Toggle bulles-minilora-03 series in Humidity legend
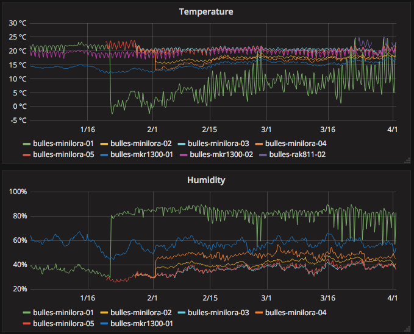The height and width of the screenshot is (334, 414). tap(218, 313)
